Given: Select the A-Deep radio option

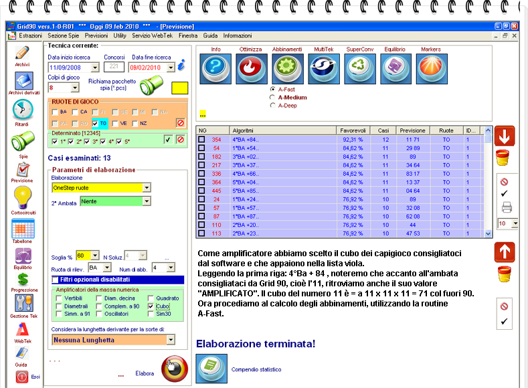Looking at the screenshot, I should 272,105.
